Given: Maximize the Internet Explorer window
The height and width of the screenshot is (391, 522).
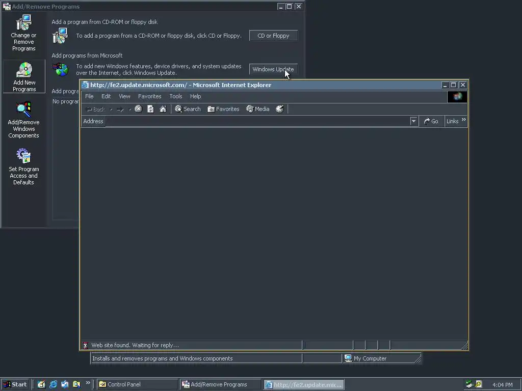Looking at the screenshot, I should click(x=453, y=85).
